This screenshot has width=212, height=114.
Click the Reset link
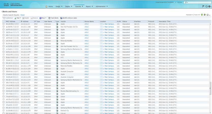point(23,15)
